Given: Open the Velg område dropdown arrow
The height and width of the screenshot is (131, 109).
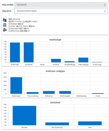Looking at the screenshot, I should [105, 5].
